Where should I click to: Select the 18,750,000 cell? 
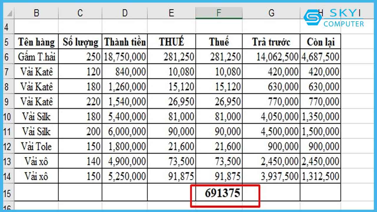pos(125,57)
